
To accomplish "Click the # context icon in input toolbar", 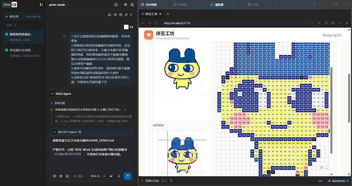I will 61,176.
